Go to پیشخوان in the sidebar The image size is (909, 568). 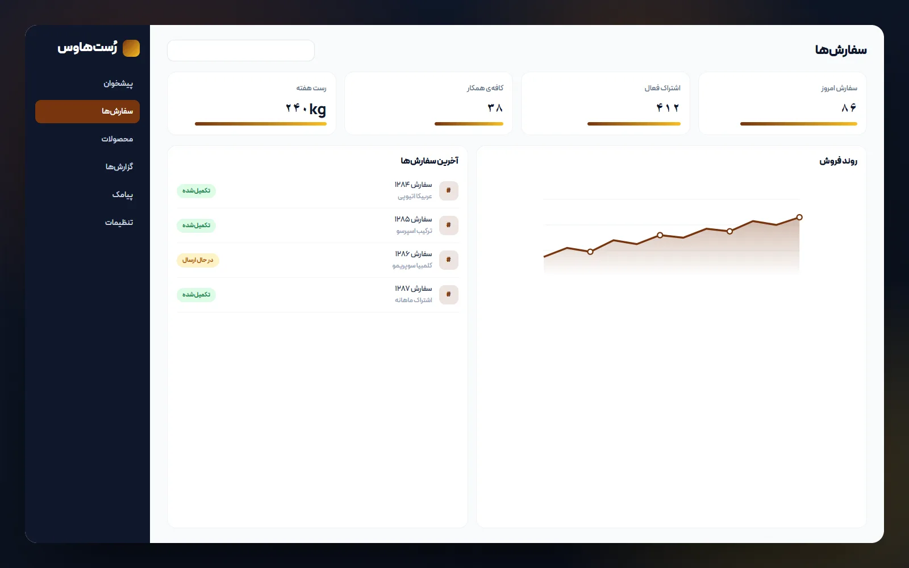click(87, 83)
